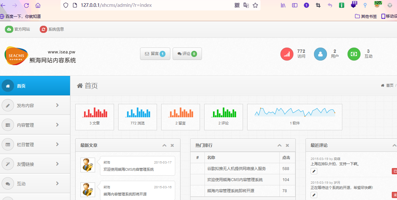Collapse the 最新文章 panel
Screen dimensions: 397x200
tap(164, 145)
